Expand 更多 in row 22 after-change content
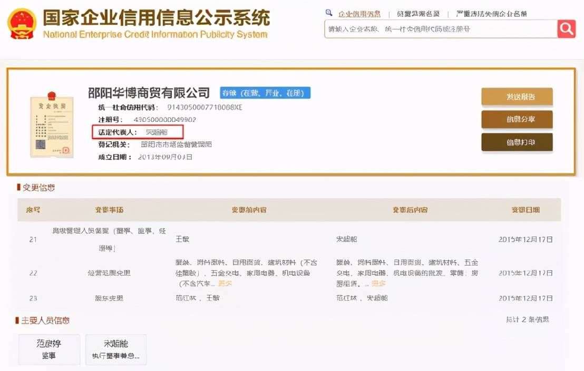584x371 pixels. 378,284
